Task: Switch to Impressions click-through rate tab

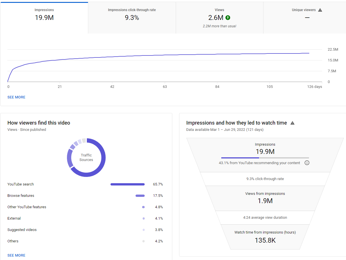Action: 132,18
